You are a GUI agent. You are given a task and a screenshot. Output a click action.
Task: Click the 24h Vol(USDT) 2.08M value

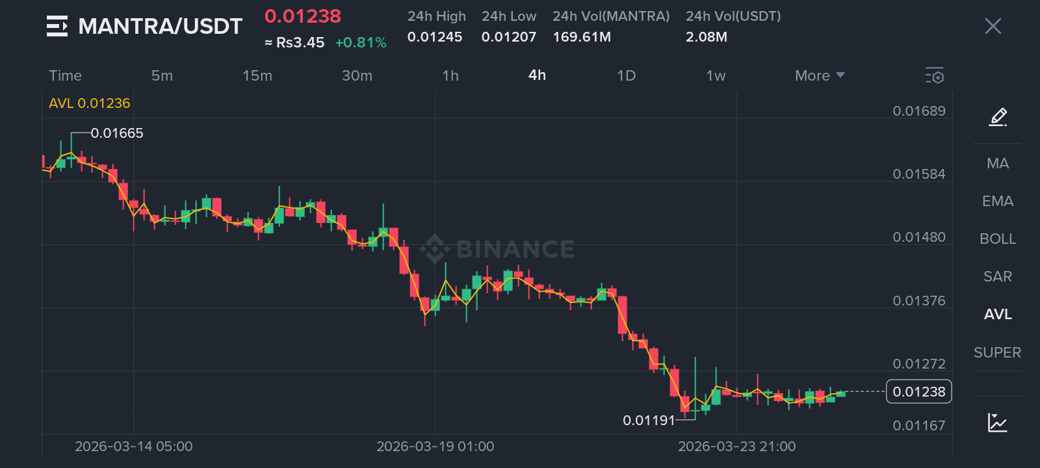tap(707, 37)
